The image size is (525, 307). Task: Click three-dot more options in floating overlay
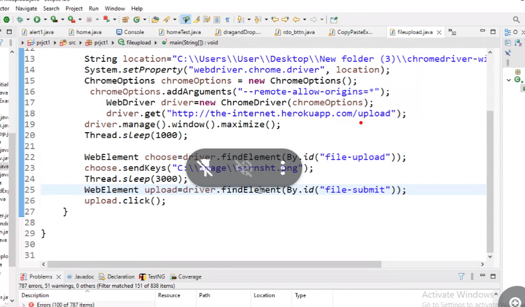pos(283,167)
